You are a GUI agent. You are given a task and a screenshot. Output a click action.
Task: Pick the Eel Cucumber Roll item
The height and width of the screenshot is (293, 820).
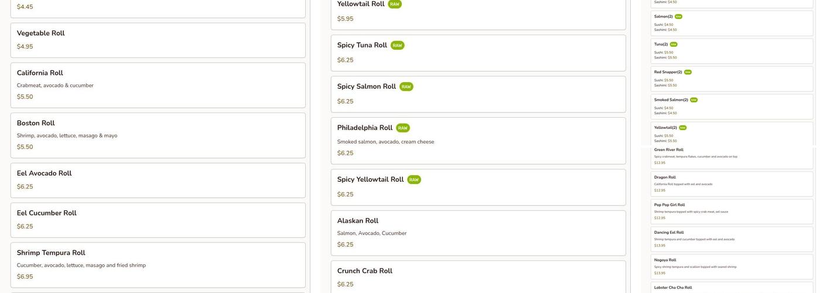(158, 220)
